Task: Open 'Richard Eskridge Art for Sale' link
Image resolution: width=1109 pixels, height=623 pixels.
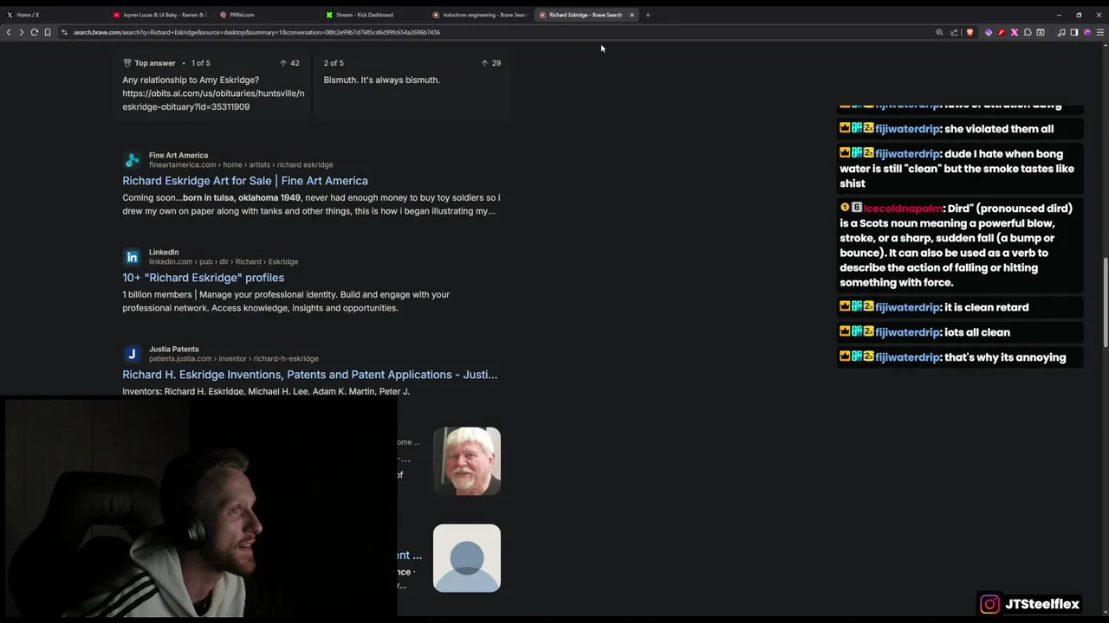Action: [245, 181]
